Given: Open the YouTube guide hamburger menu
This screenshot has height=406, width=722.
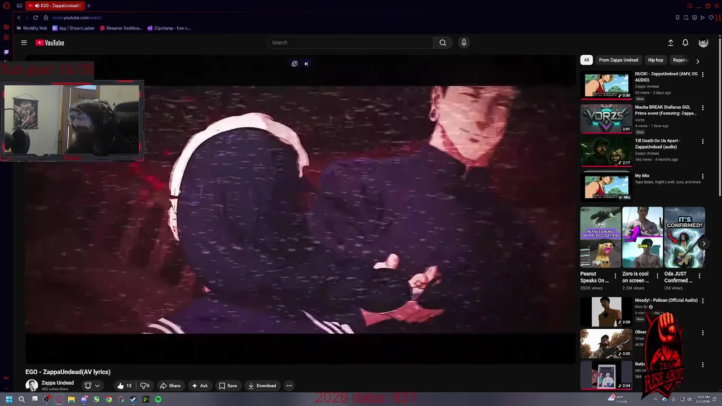Looking at the screenshot, I should pyautogui.click(x=24, y=42).
